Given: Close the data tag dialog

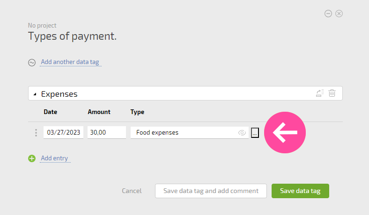Looking at the screenshot, I should click(x=339, y=14).
